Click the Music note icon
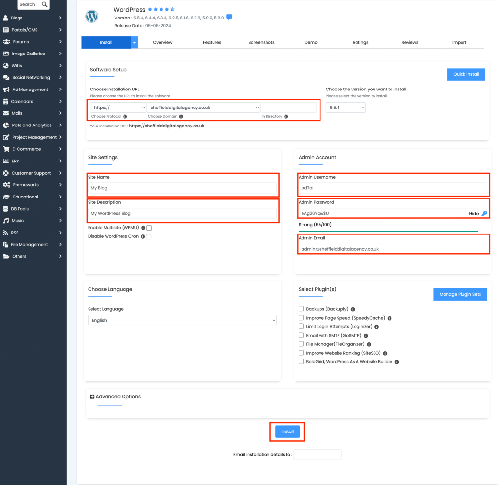Screen dimensions: 498x485 point(6,221)
